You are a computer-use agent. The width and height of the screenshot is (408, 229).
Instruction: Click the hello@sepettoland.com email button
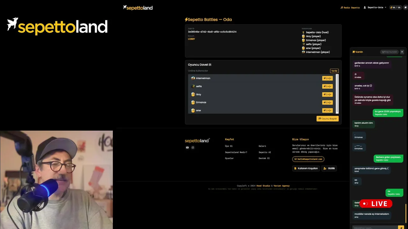point(308,159)
